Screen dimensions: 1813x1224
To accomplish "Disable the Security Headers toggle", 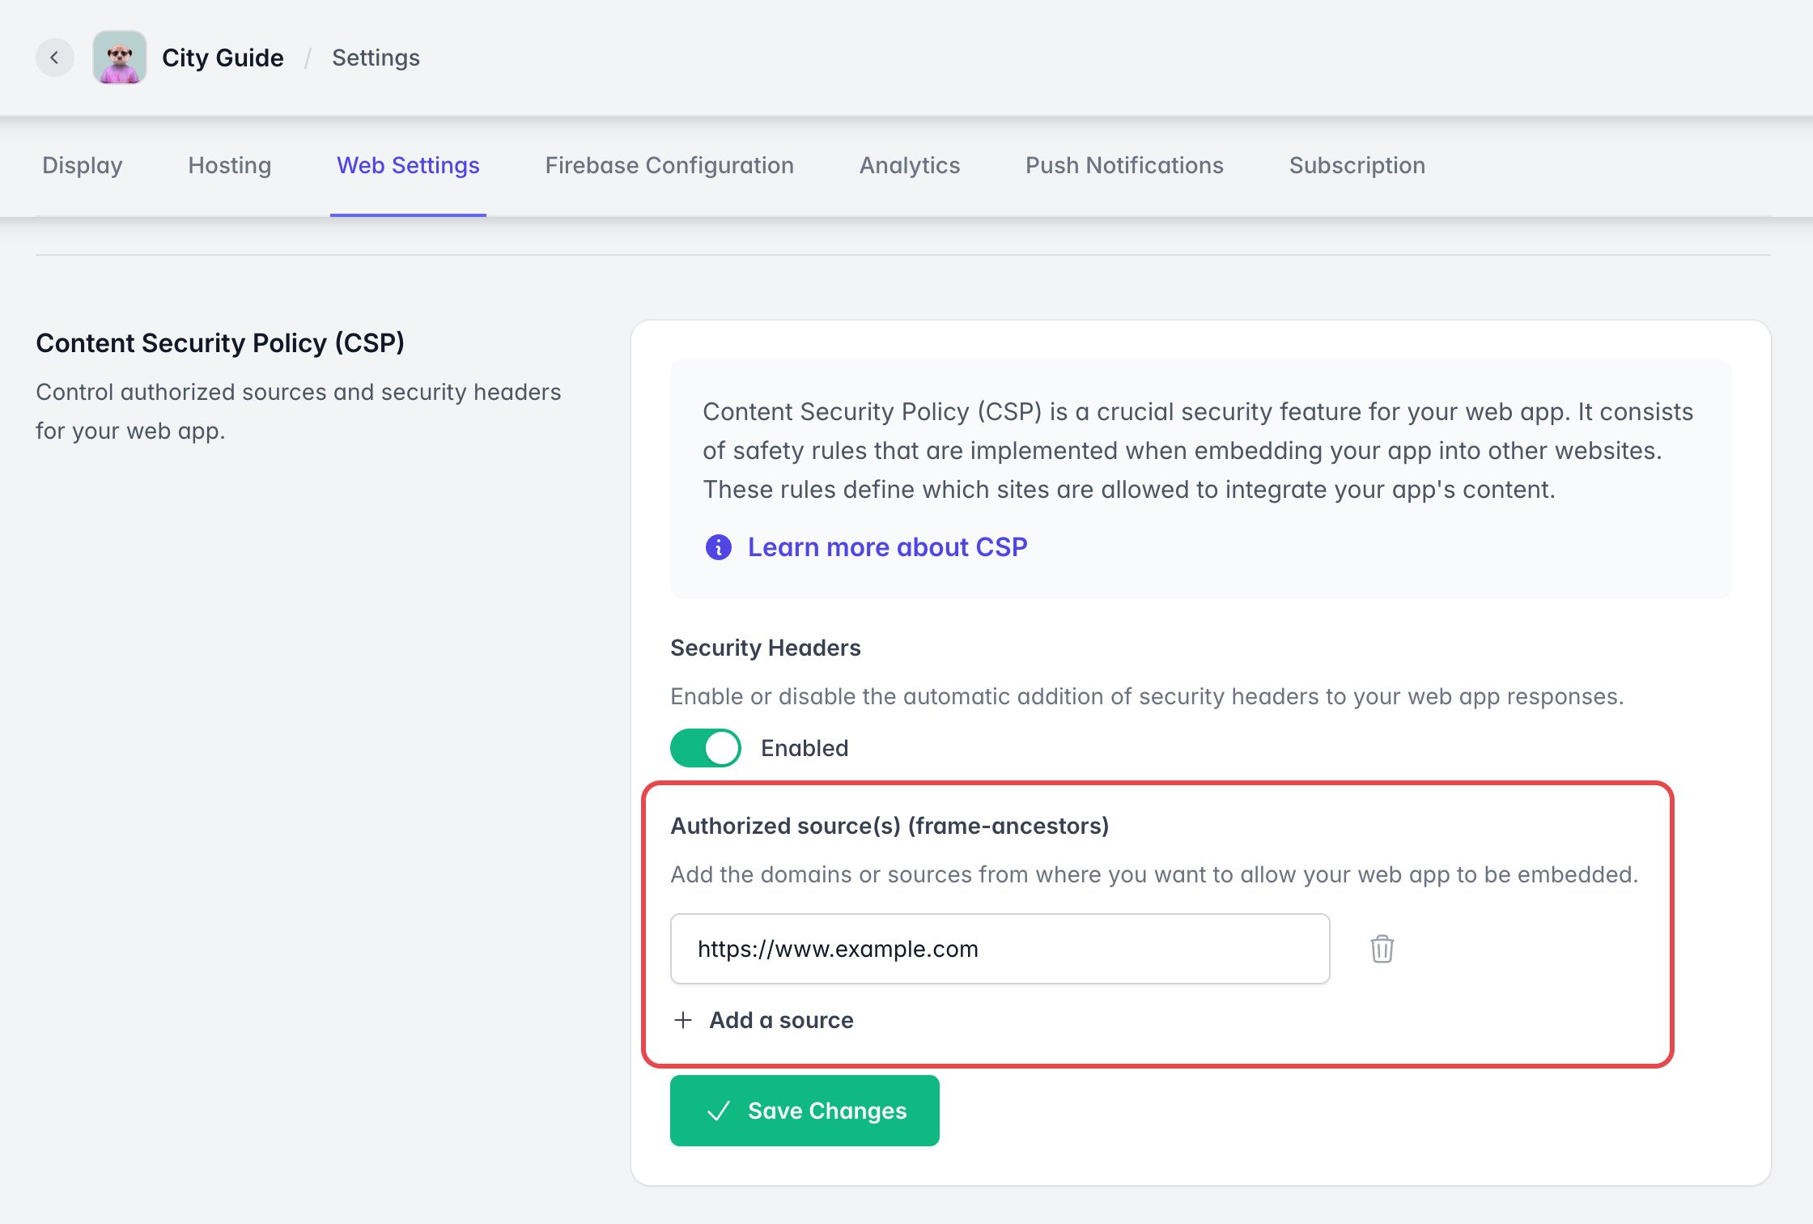I will [x=705, y=748].
